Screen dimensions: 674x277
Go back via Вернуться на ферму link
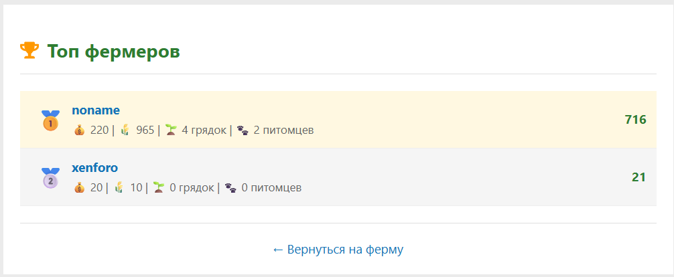coord(338,250)
